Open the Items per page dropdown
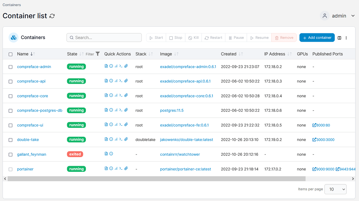Image resolution: width=359 pixels, height=201 pixels. point(335,189)
